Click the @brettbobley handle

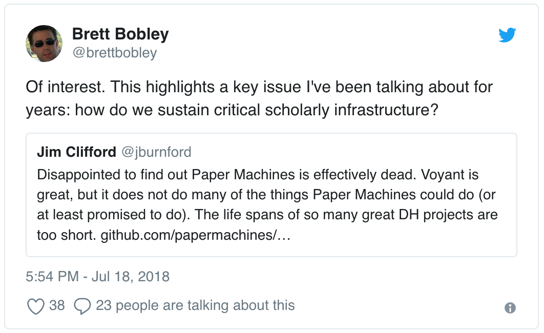115,52
